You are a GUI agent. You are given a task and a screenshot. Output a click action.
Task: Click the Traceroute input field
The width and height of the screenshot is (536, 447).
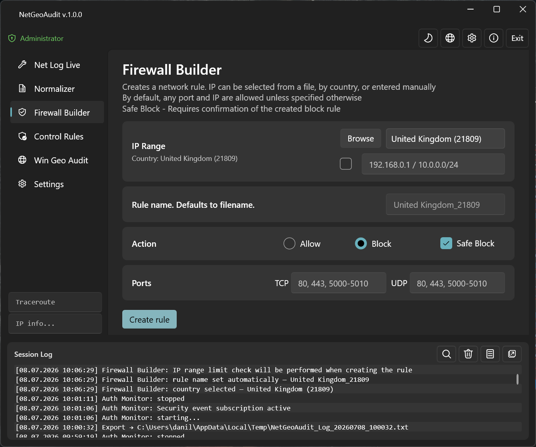pos(55,302)
